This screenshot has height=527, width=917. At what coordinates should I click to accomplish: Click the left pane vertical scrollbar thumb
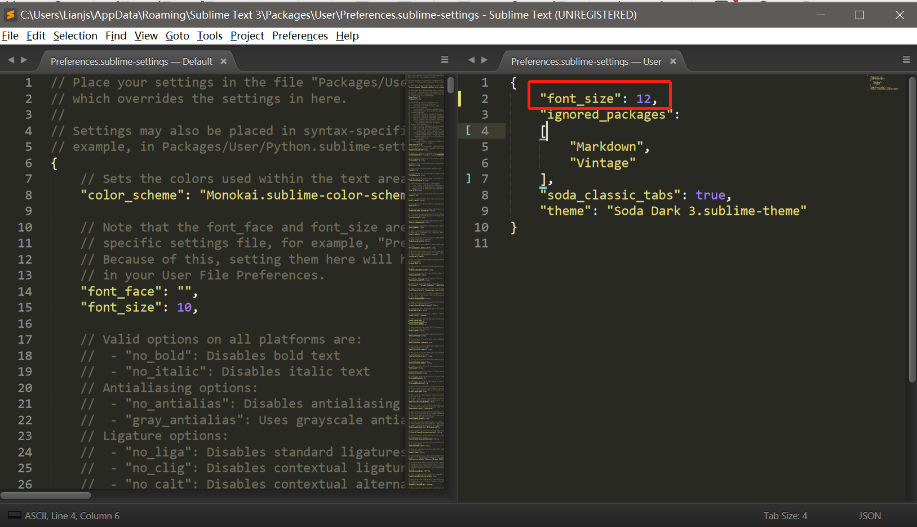pos(451,85)
